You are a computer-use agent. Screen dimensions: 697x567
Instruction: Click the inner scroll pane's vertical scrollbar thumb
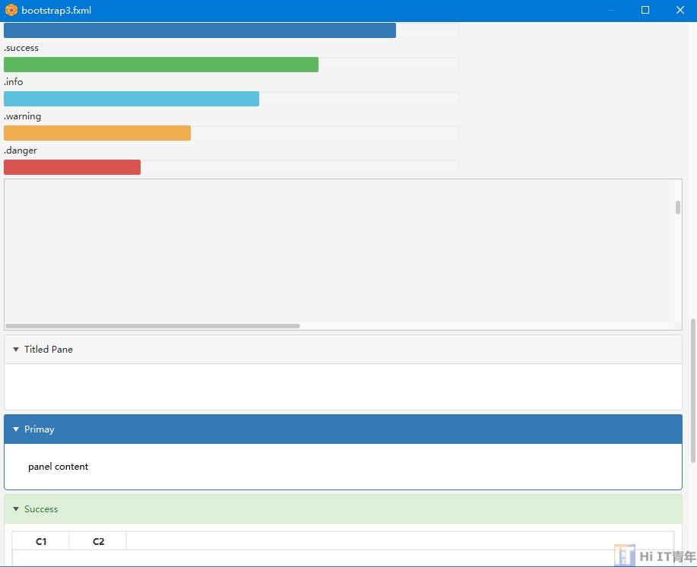click(x=677, y=207)
